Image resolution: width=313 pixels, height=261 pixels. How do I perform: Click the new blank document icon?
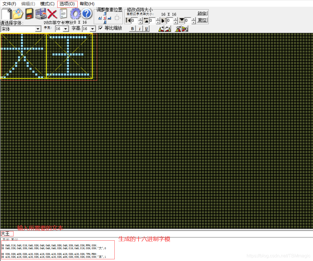7,14
